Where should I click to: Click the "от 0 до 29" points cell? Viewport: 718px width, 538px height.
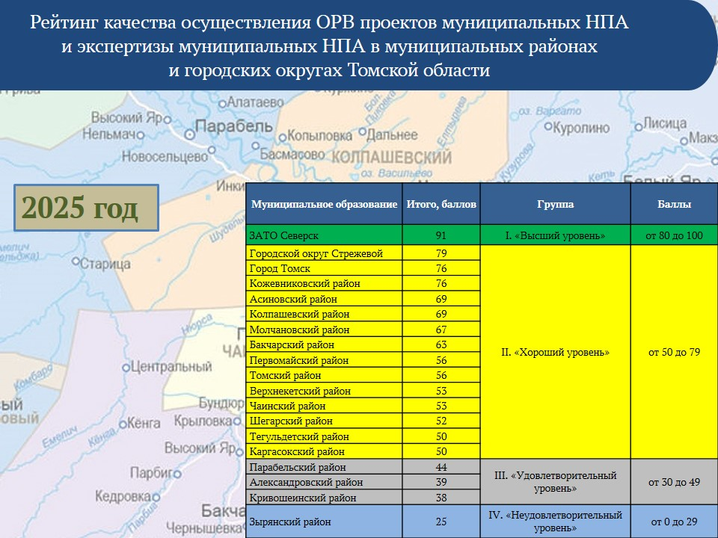point(673,522)
